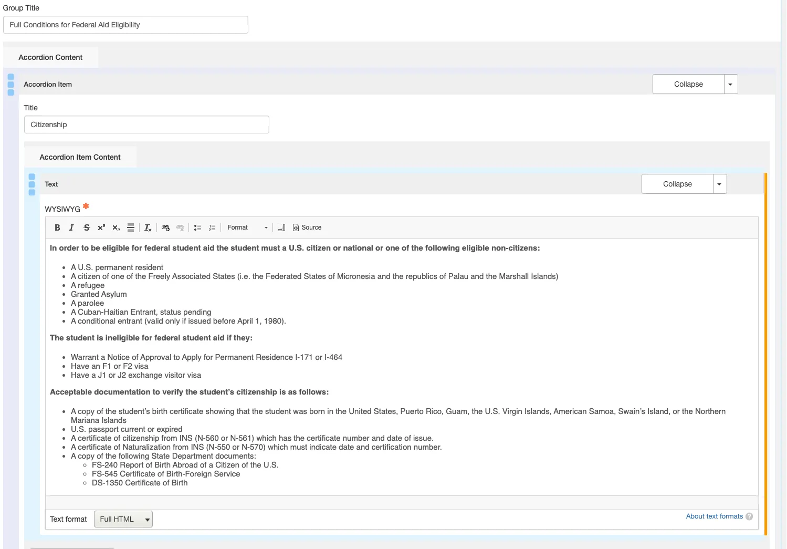Click 'A certificate of citizenship from INS' line

(252, 438)
